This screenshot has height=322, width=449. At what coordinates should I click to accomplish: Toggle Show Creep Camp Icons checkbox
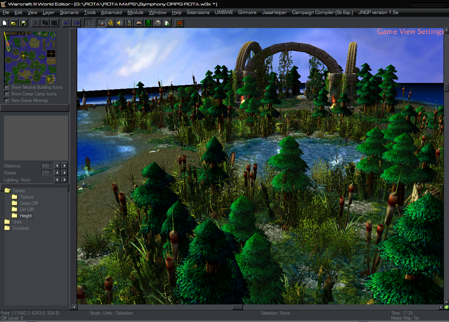click(x=7, y=94)
